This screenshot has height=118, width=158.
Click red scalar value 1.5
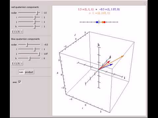(x=45, y=13)
